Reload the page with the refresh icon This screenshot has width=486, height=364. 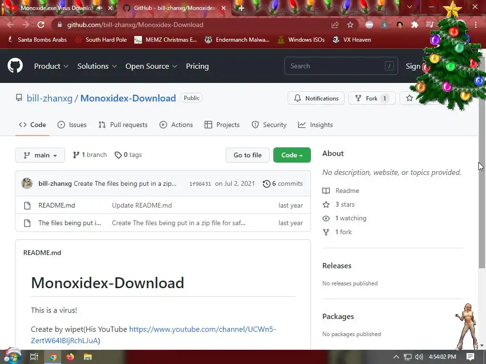tap(41, 25)
